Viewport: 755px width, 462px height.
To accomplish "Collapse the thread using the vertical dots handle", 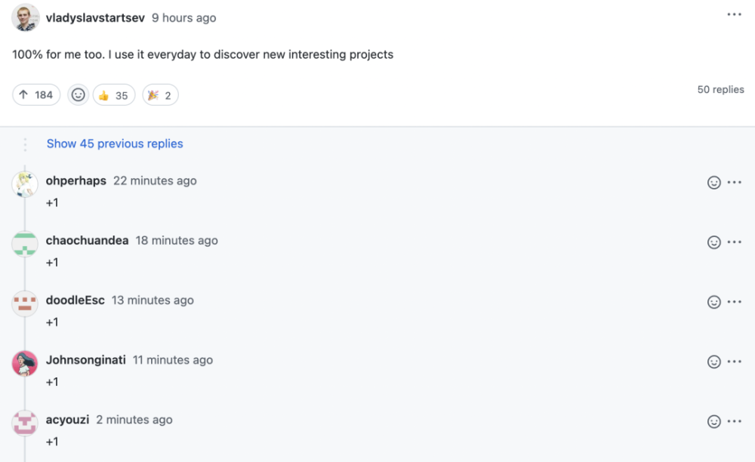I will click(25, 143).
